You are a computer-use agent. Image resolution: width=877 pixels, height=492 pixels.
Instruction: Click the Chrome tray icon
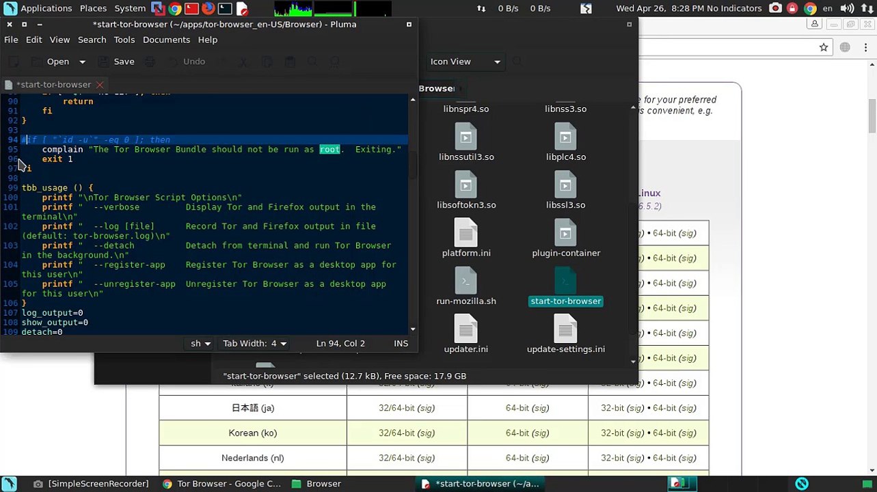(x=810, y=8)
